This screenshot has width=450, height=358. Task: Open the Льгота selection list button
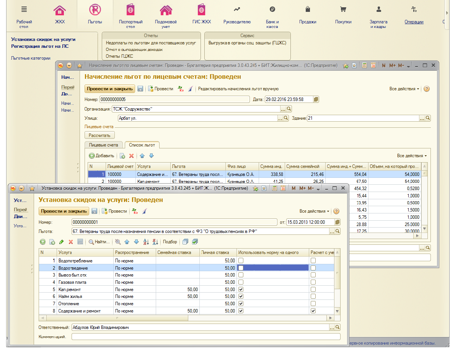tap(332, 231)
